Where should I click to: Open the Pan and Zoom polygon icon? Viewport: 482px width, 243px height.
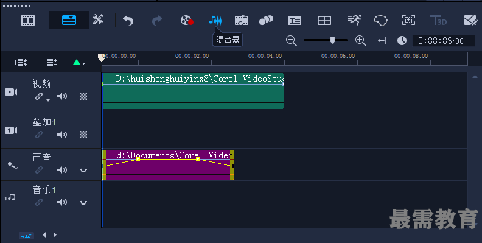click(x=380, y=21)
